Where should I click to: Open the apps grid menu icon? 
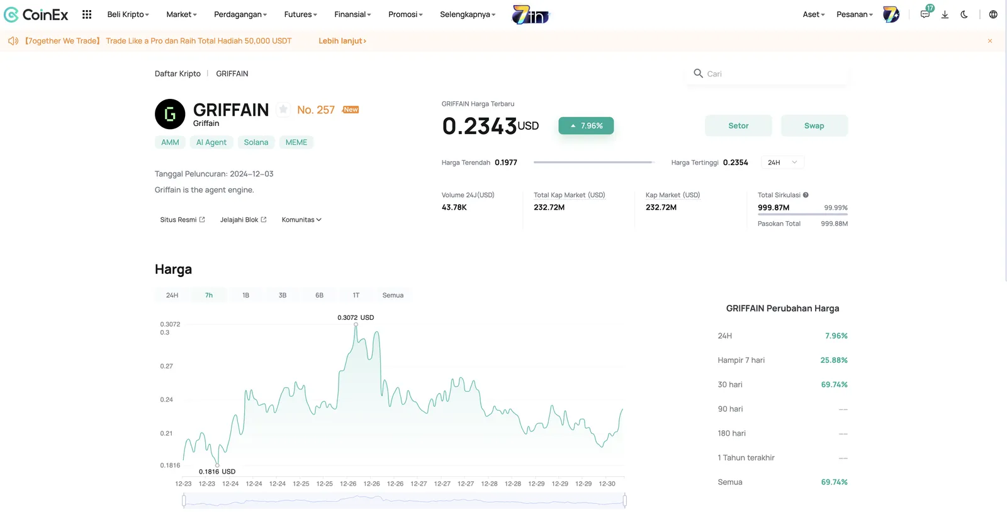click(87, 14)
